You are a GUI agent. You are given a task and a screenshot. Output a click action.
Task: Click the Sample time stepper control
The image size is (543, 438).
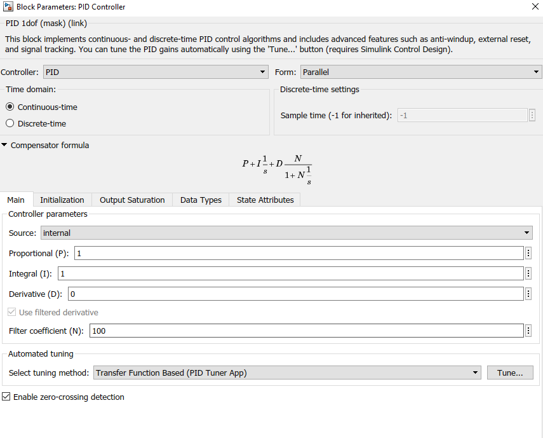point(532,115)
